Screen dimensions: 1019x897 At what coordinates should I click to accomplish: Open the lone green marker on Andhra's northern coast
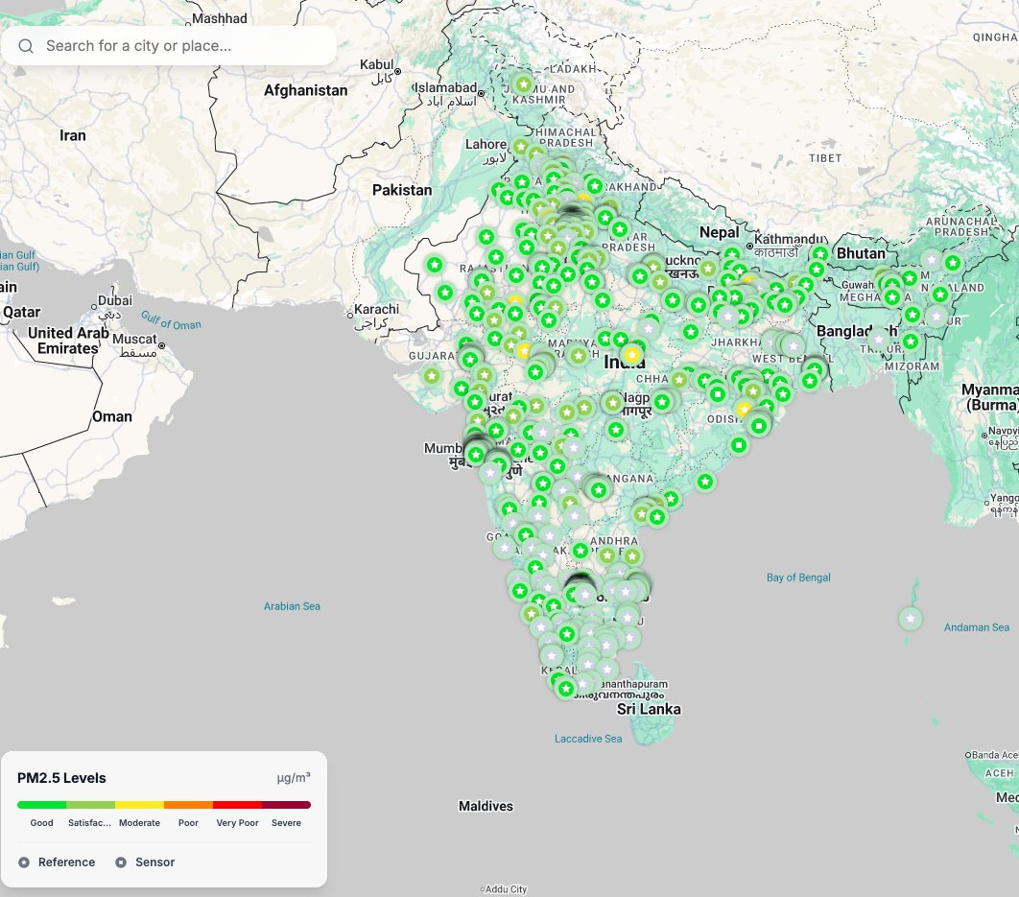706,482
